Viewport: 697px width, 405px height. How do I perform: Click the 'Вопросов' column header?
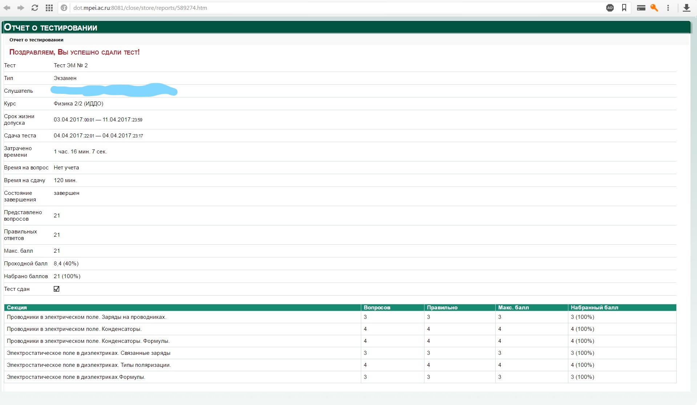coord(377,308)
